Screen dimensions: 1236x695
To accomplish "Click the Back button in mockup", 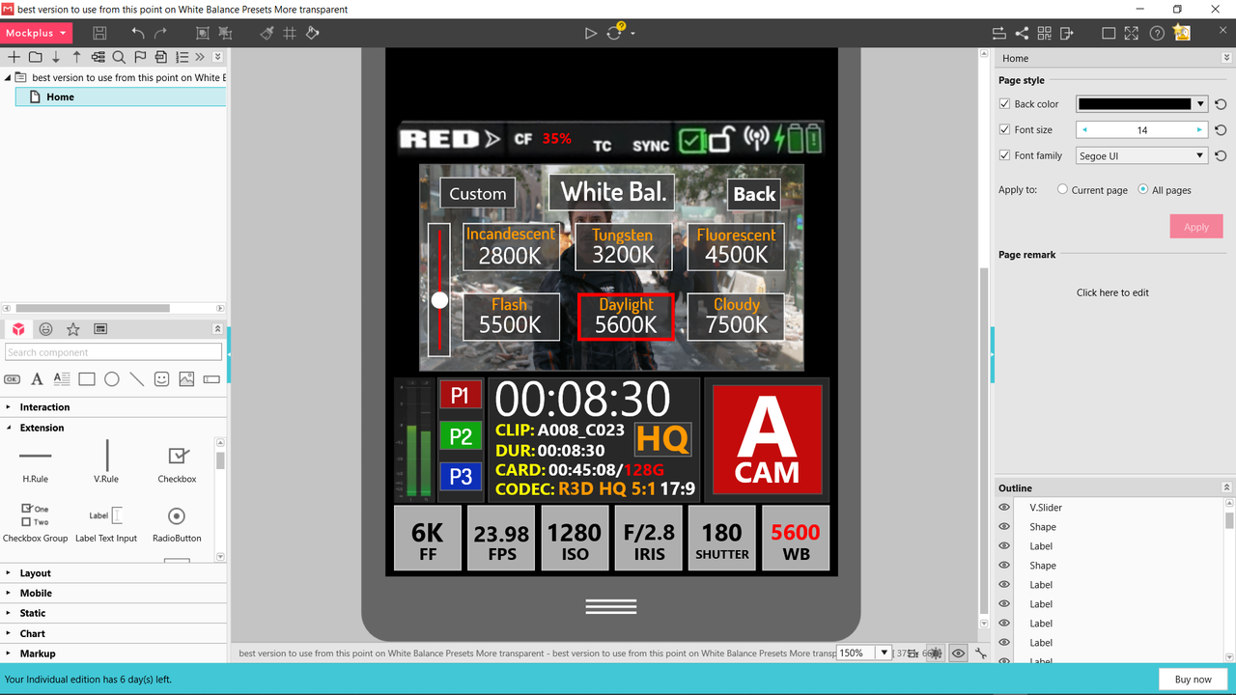I will coord(754,194).
